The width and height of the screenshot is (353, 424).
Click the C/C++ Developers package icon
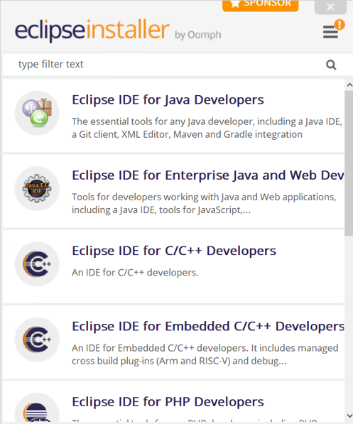pos(37,264)
